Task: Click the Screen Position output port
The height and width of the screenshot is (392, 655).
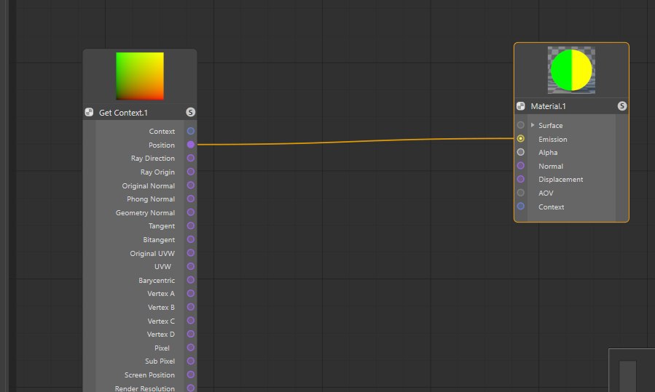Action: pyautogui.click(x=190, y=375)
